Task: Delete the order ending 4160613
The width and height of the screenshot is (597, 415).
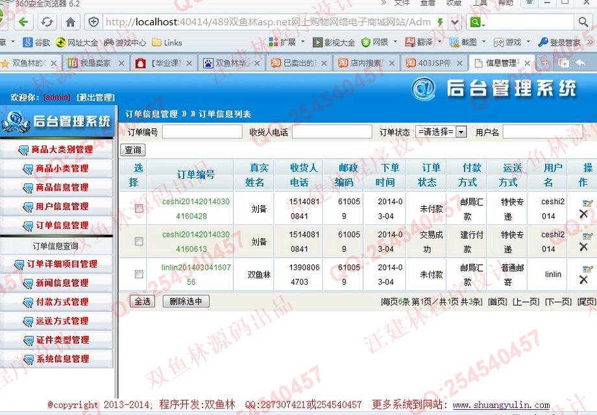Action: (x=583, y=247)
